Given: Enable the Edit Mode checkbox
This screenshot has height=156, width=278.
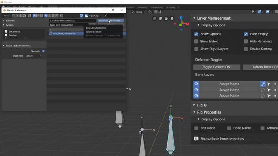Looking at the screenshot, I should point(196,128).
